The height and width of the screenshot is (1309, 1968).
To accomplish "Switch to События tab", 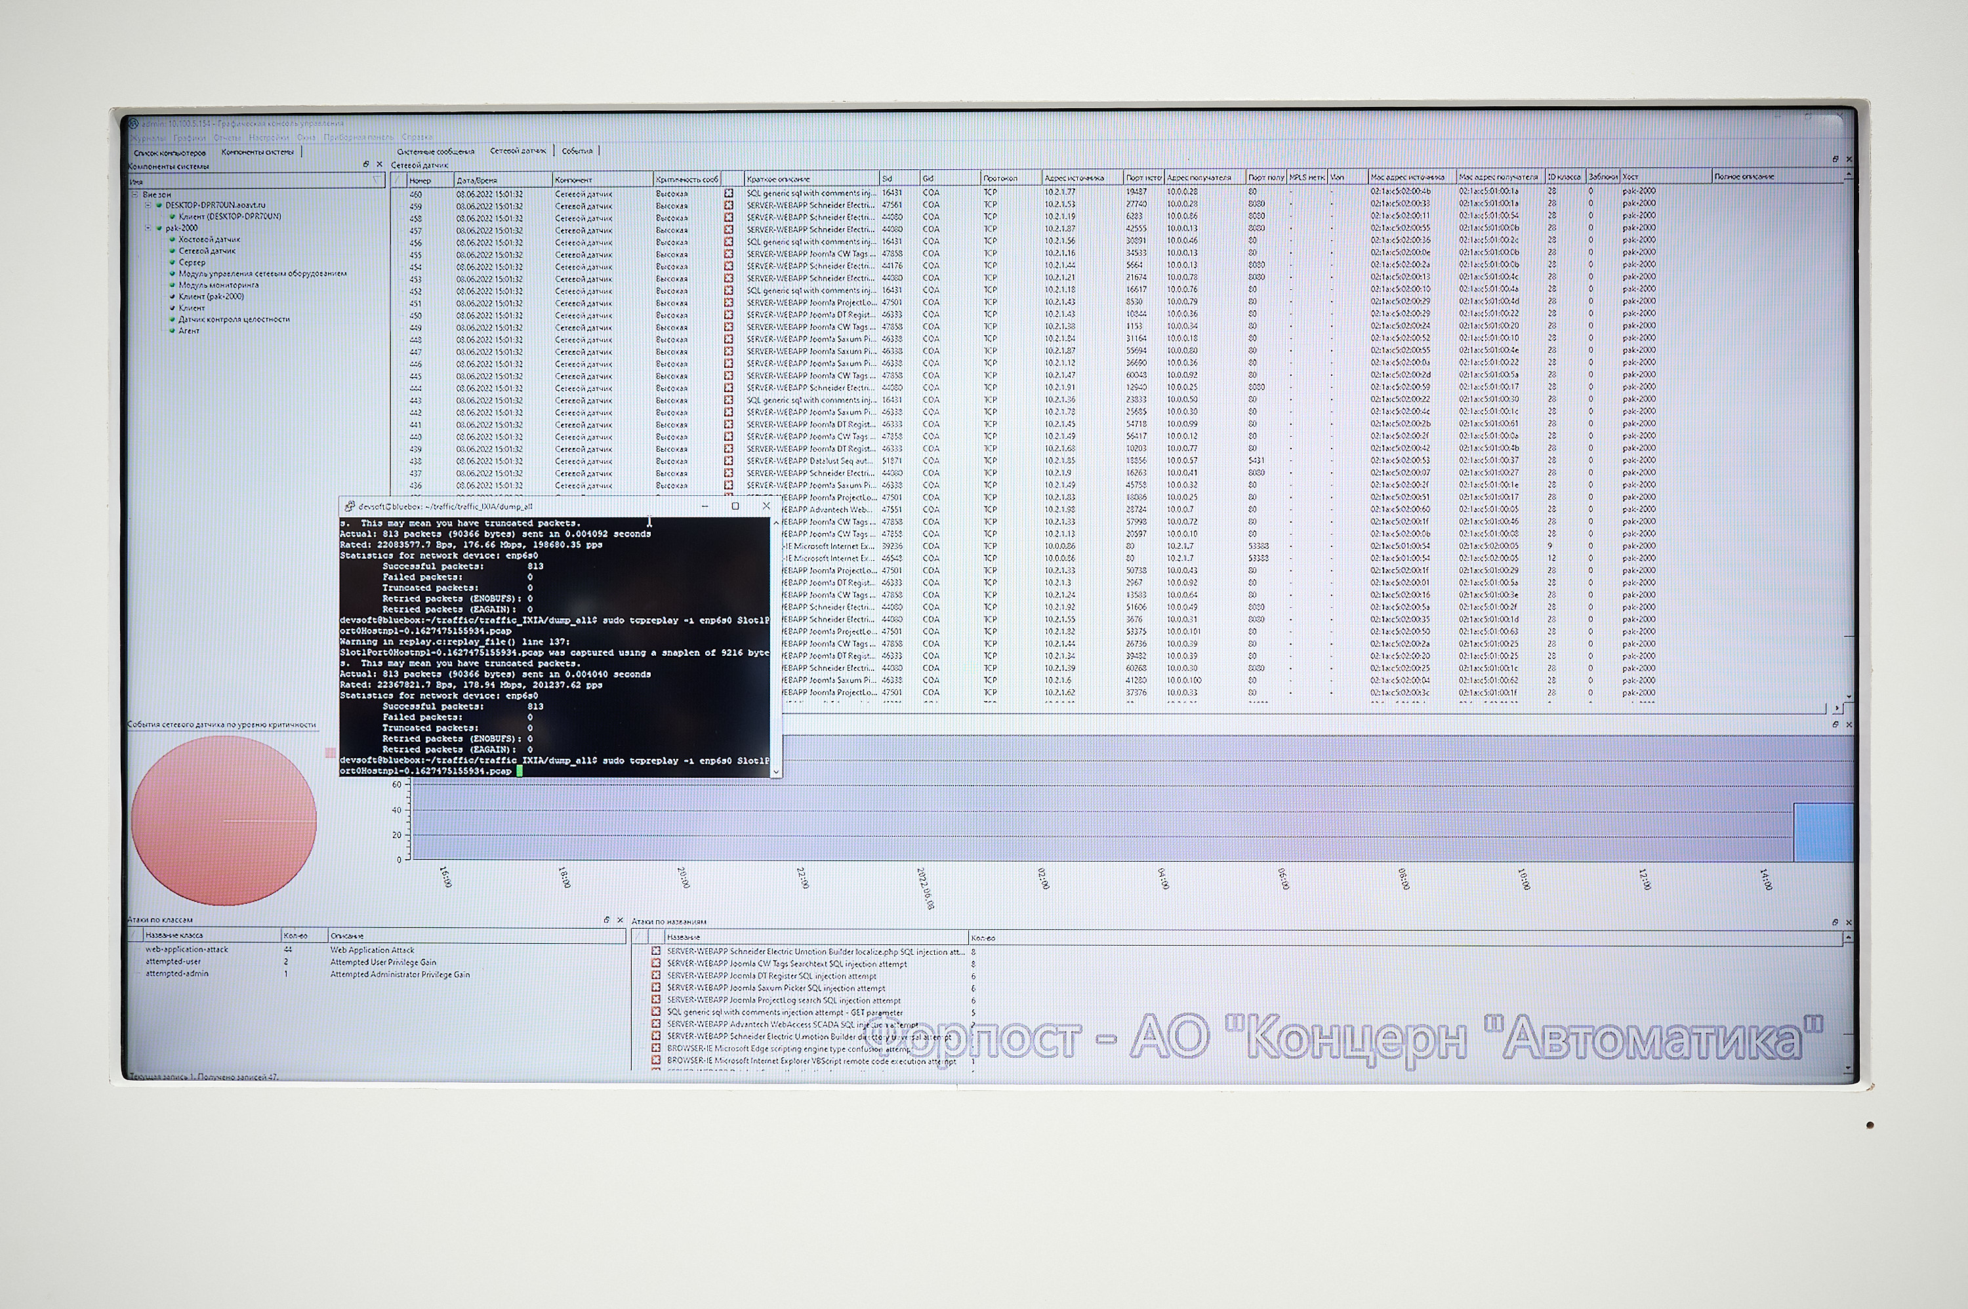I will [577, 151].
